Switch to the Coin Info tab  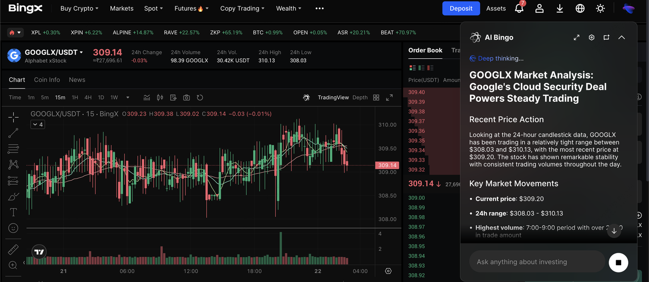pyautogui.click(x=47, y=80)
